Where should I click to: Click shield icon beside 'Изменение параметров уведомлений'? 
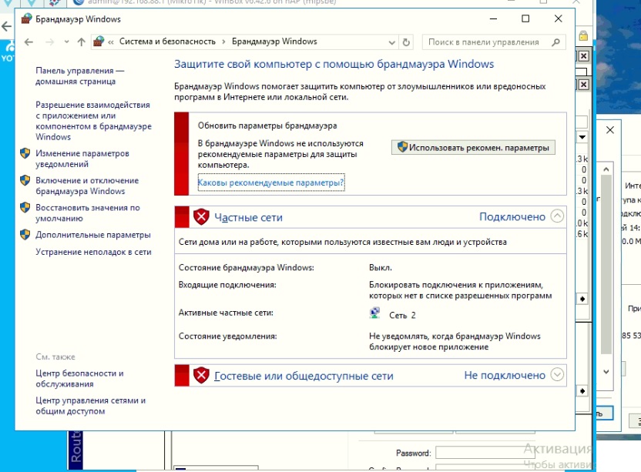tap(25, 154)
